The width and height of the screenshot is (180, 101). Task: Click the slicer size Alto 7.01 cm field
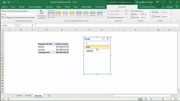(165, 12)
